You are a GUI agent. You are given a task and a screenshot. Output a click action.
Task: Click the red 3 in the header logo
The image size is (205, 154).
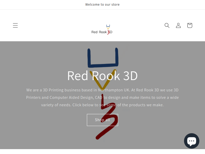[108, 32]
